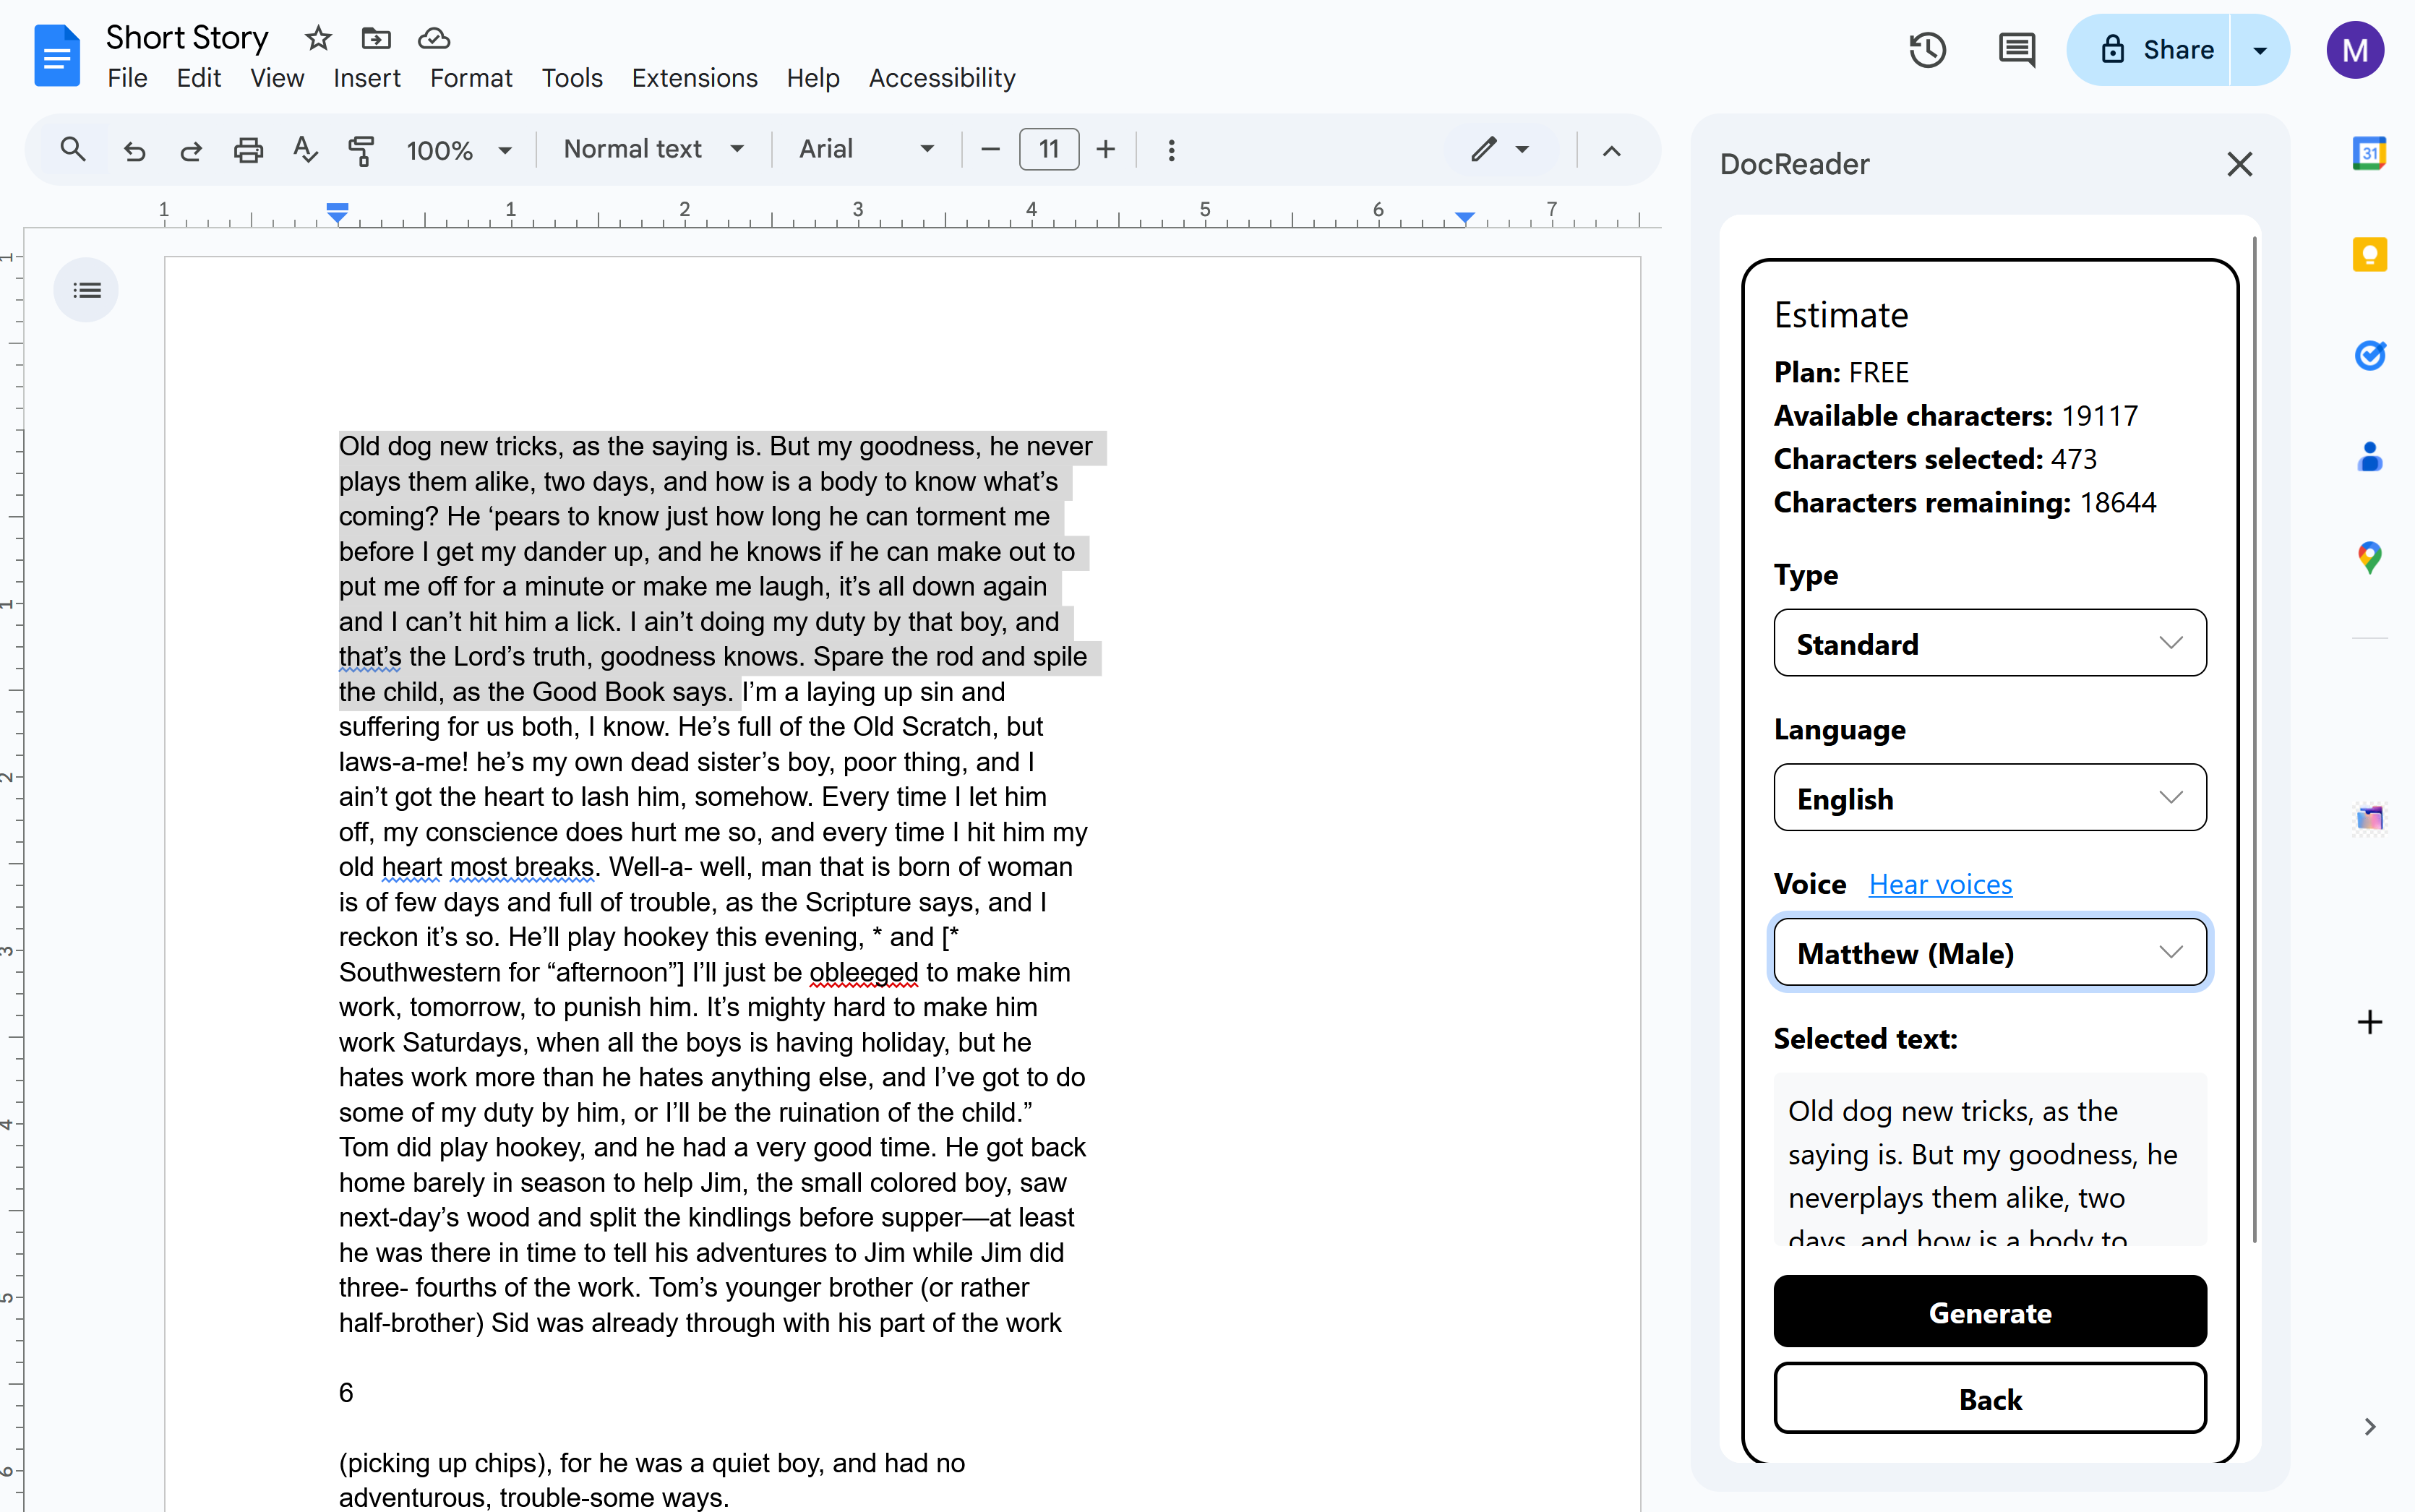Open Contacts side panel icon
The image size is (2415, 1512).
[2369, 456]
